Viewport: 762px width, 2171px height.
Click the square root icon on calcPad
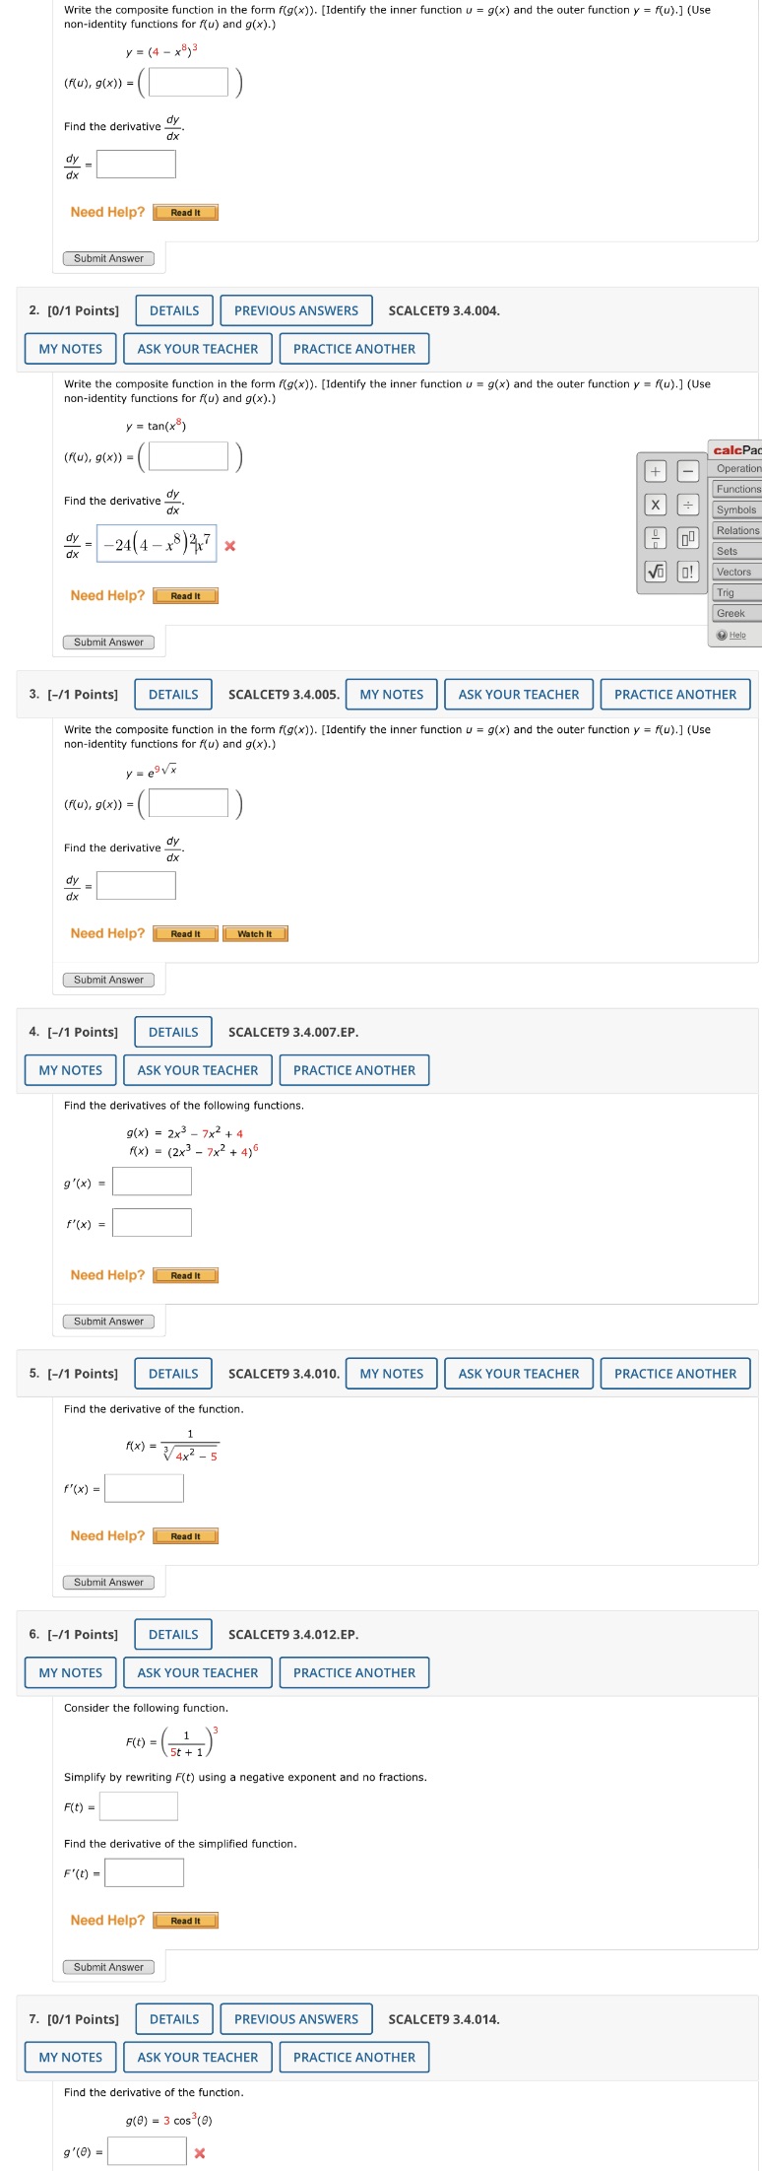[655, 569]
